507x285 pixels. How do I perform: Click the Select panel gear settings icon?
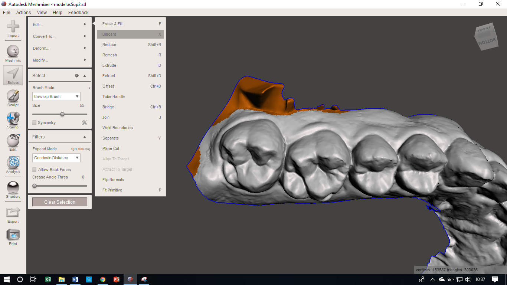coord(77,76)
